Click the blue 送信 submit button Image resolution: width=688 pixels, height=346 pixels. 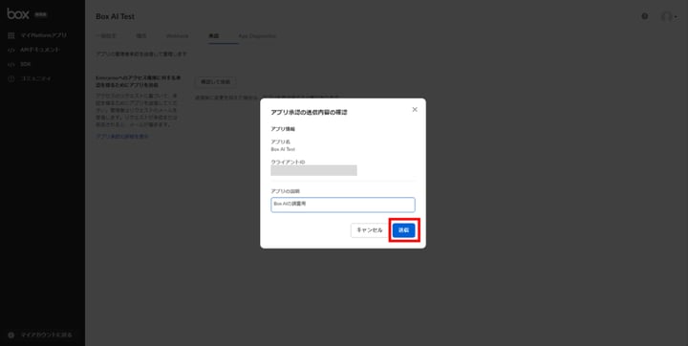point(403,230)
